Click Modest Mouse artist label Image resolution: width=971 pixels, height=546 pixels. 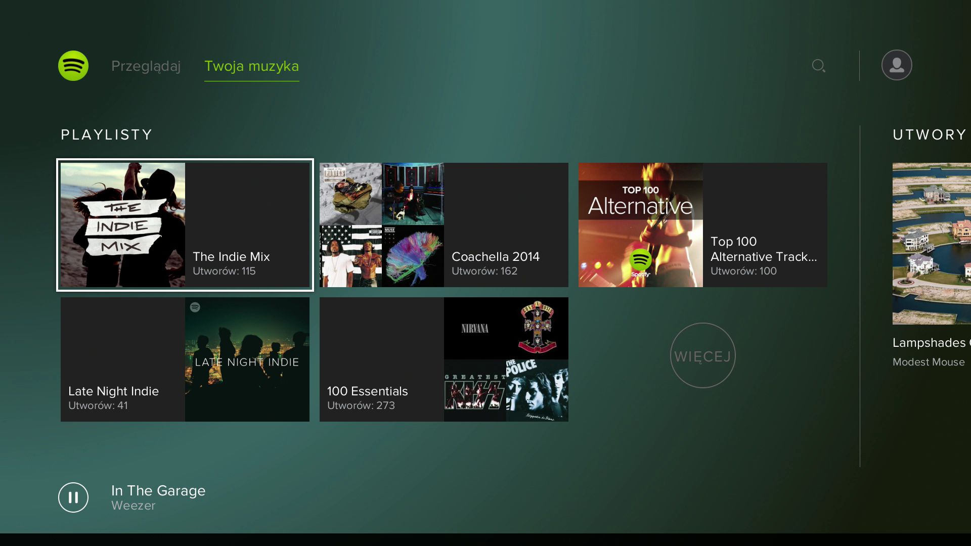928,362
